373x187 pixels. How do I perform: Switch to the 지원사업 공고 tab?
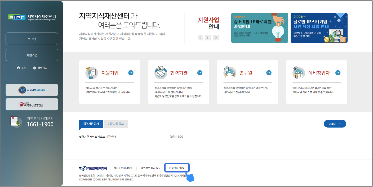116,124
